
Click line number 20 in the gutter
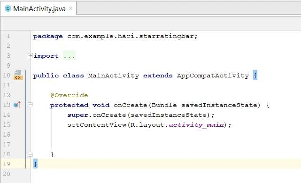(7, 174)
